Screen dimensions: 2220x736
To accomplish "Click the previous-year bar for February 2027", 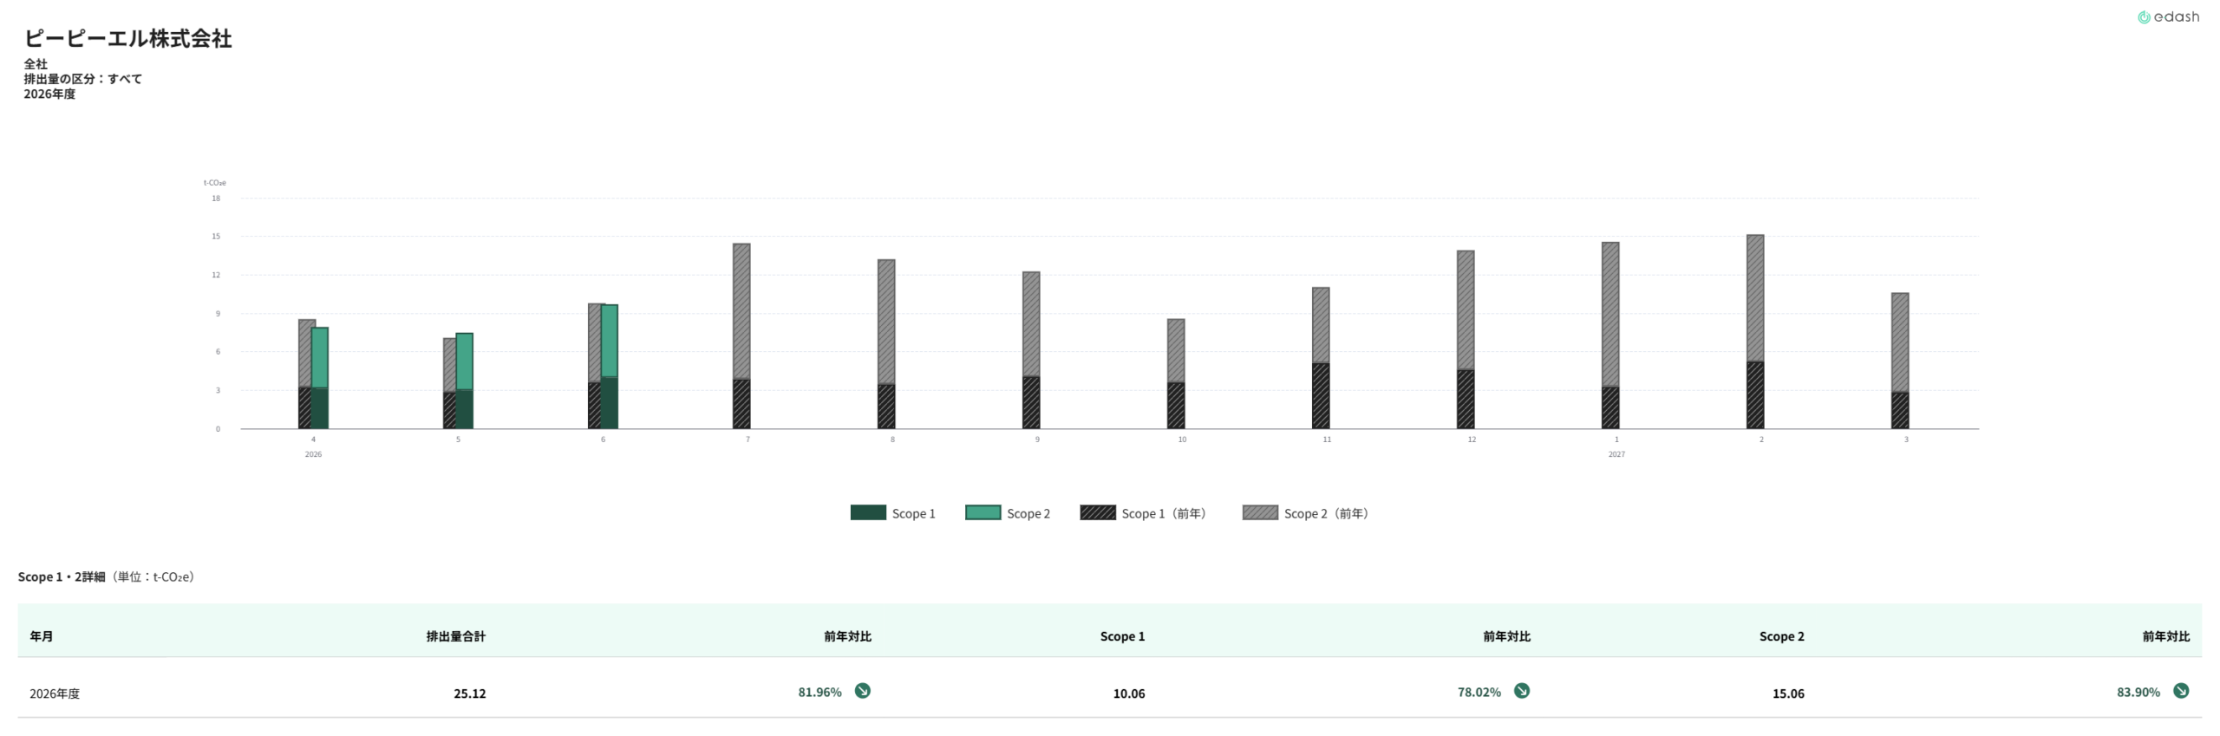I will coord(1754,332).
